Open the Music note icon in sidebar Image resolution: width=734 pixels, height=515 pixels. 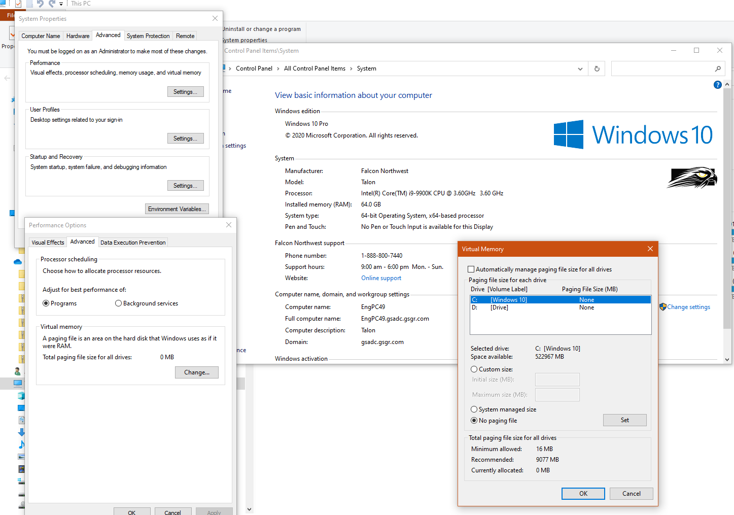[21, 444]
